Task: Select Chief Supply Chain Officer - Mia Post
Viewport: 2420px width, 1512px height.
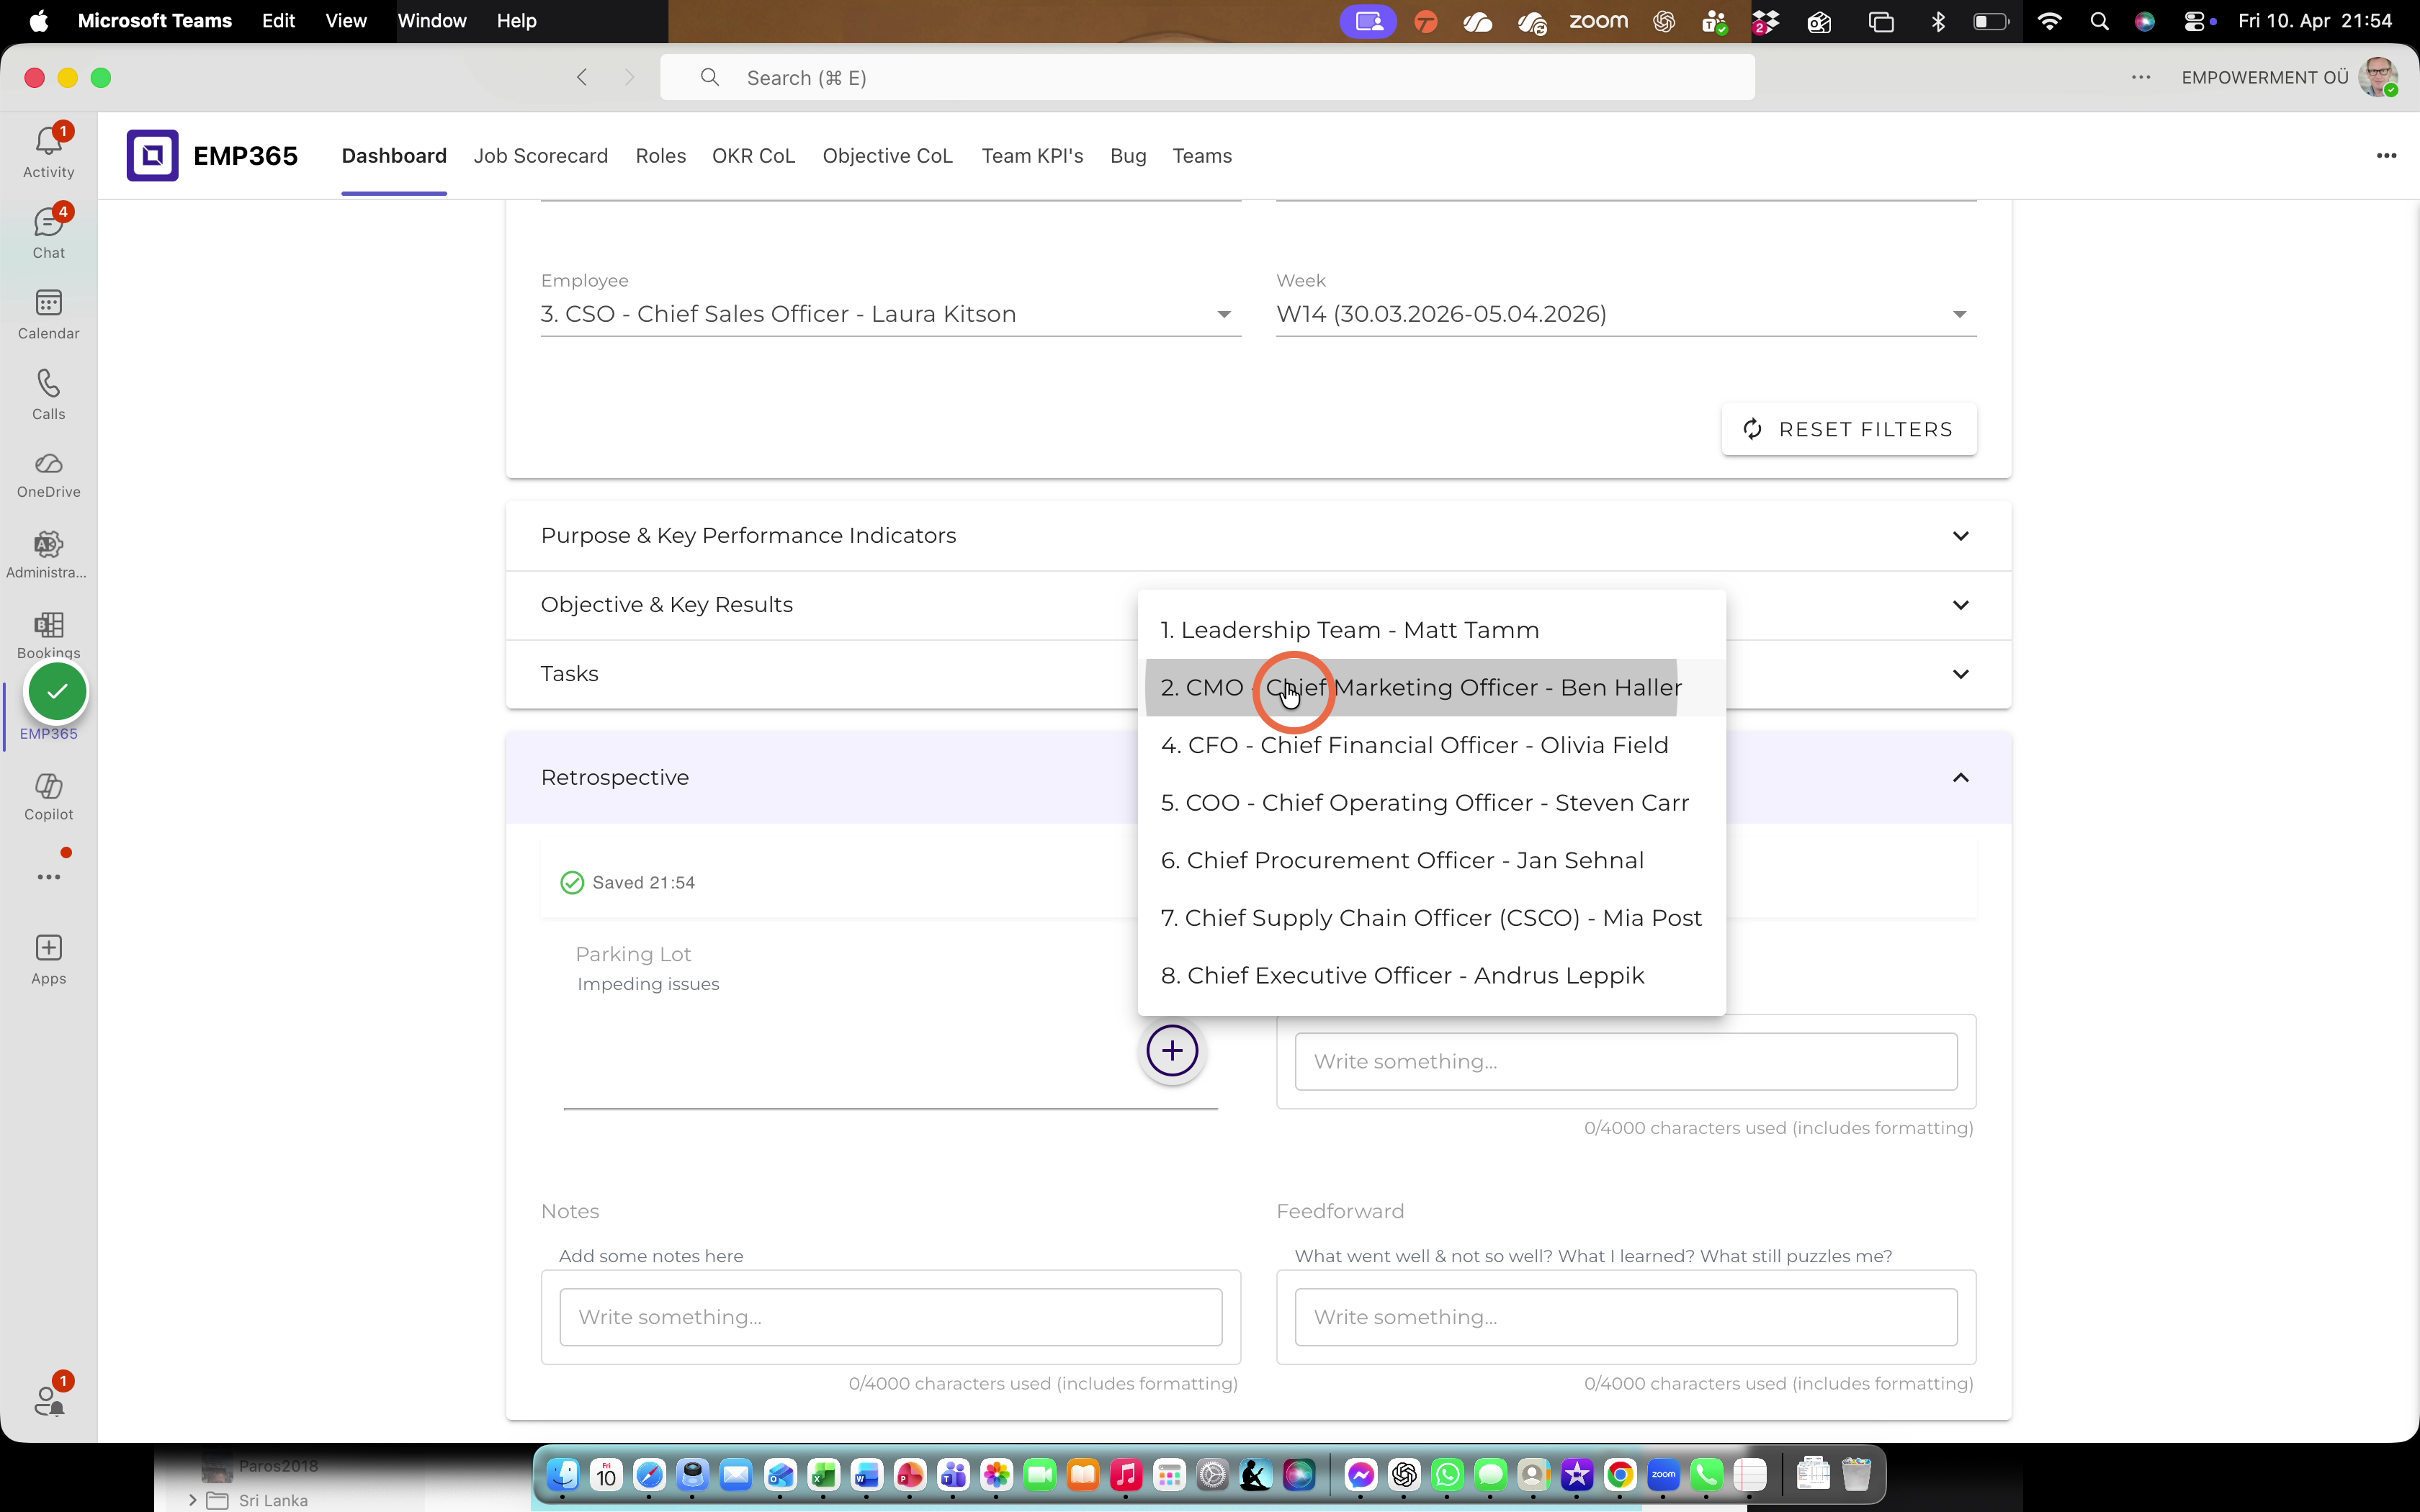Action: click(x=1431, y=918)
